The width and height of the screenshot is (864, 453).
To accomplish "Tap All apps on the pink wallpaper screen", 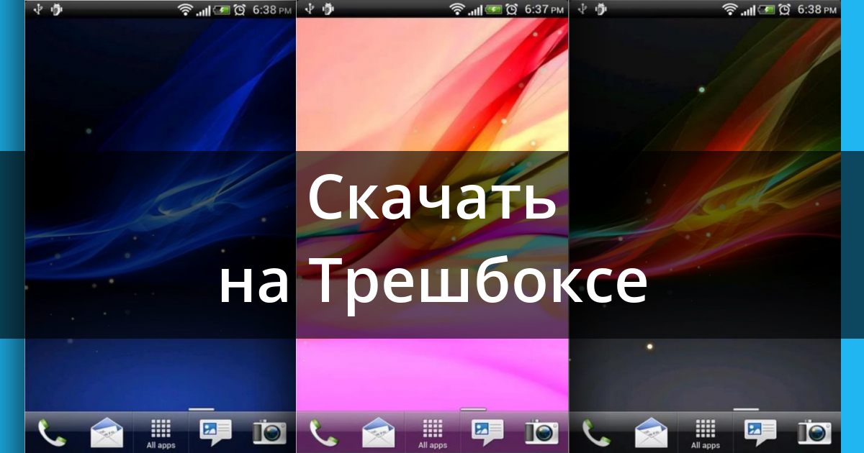I will 433,433.
